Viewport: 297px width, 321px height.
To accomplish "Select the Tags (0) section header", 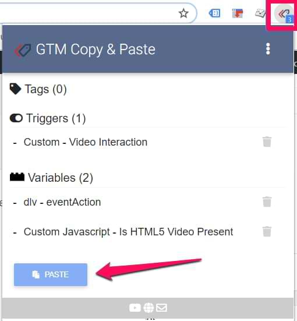I will click(x=38, y=89).
